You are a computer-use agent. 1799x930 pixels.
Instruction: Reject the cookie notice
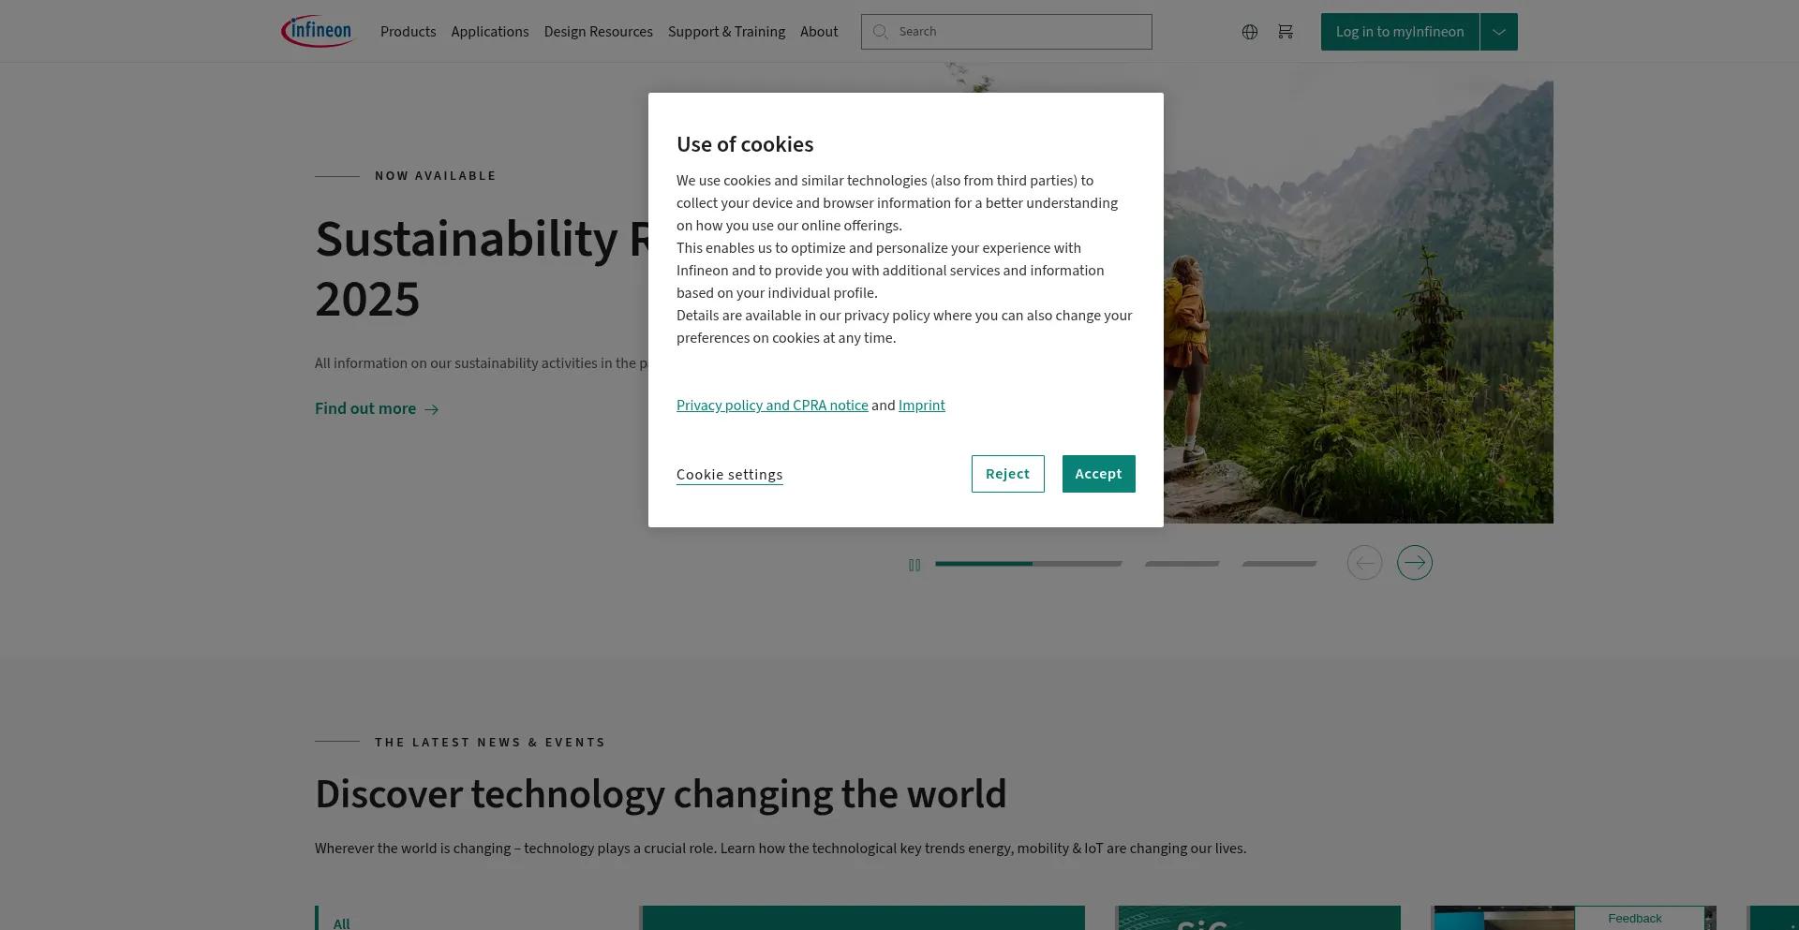(x=1007, y=474)
